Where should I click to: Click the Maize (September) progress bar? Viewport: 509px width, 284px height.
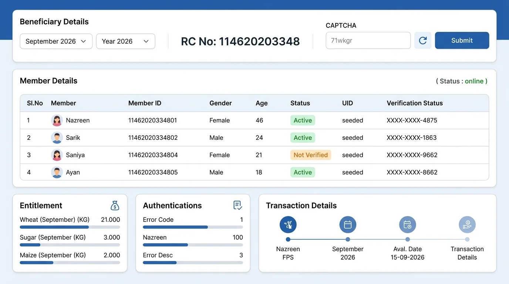[x=70, y=263]
